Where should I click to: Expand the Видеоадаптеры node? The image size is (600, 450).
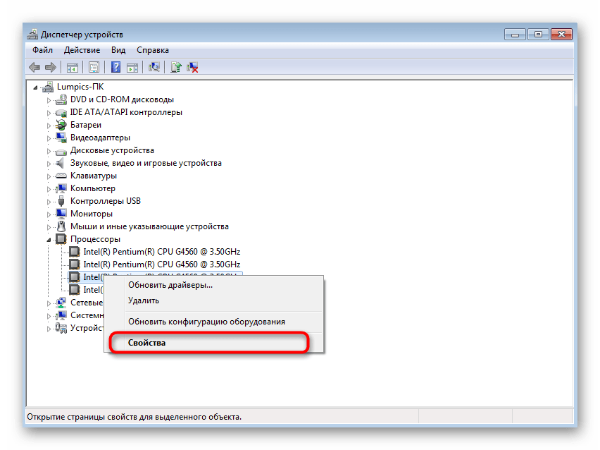pyautogui.click(x=49, y=138)
